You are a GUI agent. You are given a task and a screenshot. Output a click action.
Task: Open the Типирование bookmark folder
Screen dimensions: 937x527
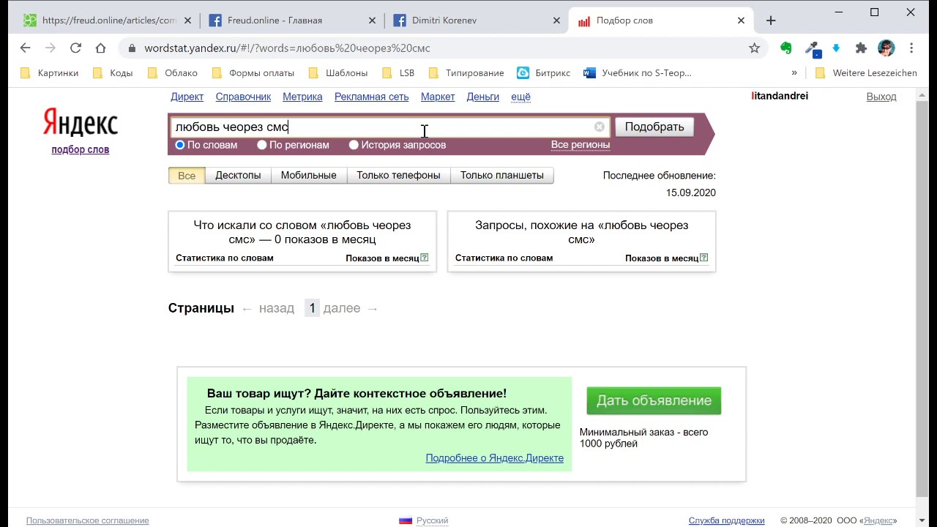pos(466,72)
